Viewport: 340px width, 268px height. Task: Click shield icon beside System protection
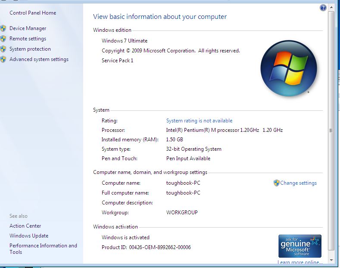[x=3, y=49]
